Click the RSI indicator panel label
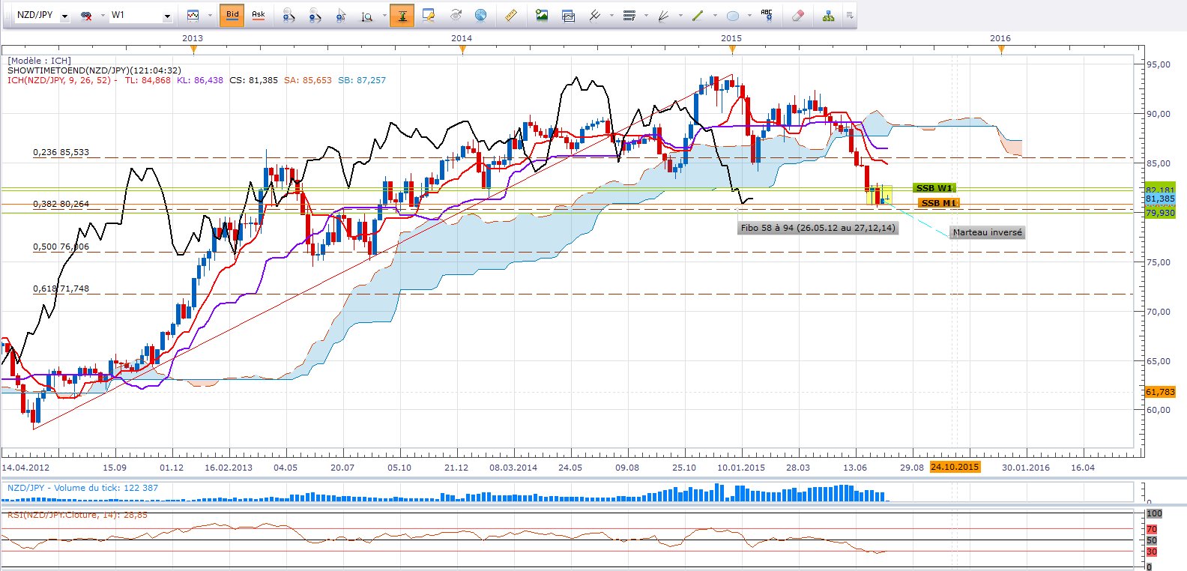1187x571 pixels. [77, 515]
